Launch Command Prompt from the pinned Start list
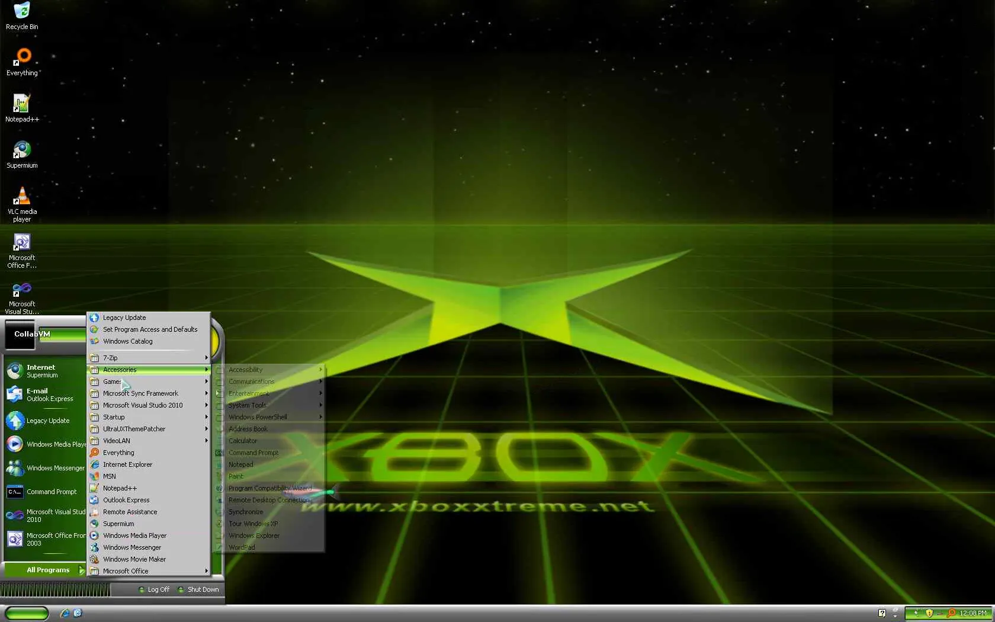995x622 pixels. [x=45, y=492]
